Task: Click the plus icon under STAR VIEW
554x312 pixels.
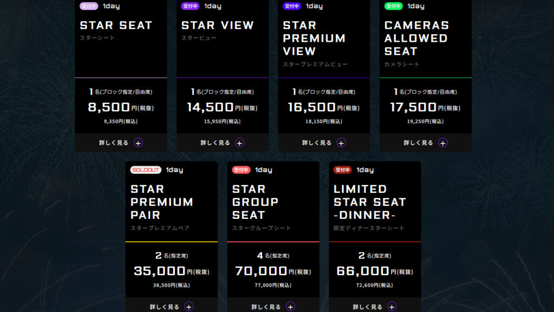Action: point(240,143)
